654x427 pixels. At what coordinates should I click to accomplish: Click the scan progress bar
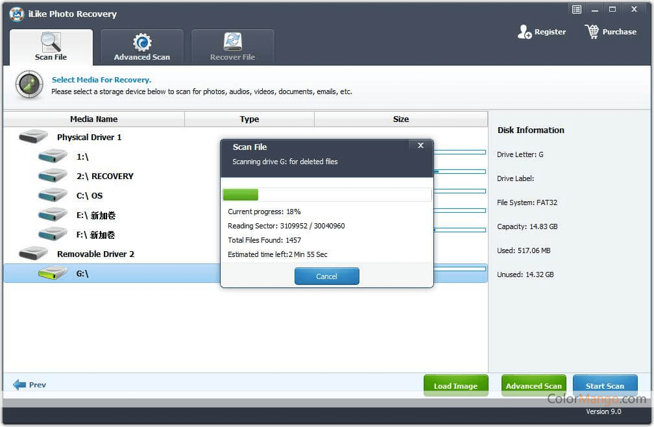(327, 195)
